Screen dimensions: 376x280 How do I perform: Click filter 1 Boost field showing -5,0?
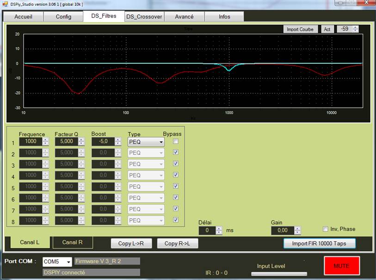tap(103, 141)
